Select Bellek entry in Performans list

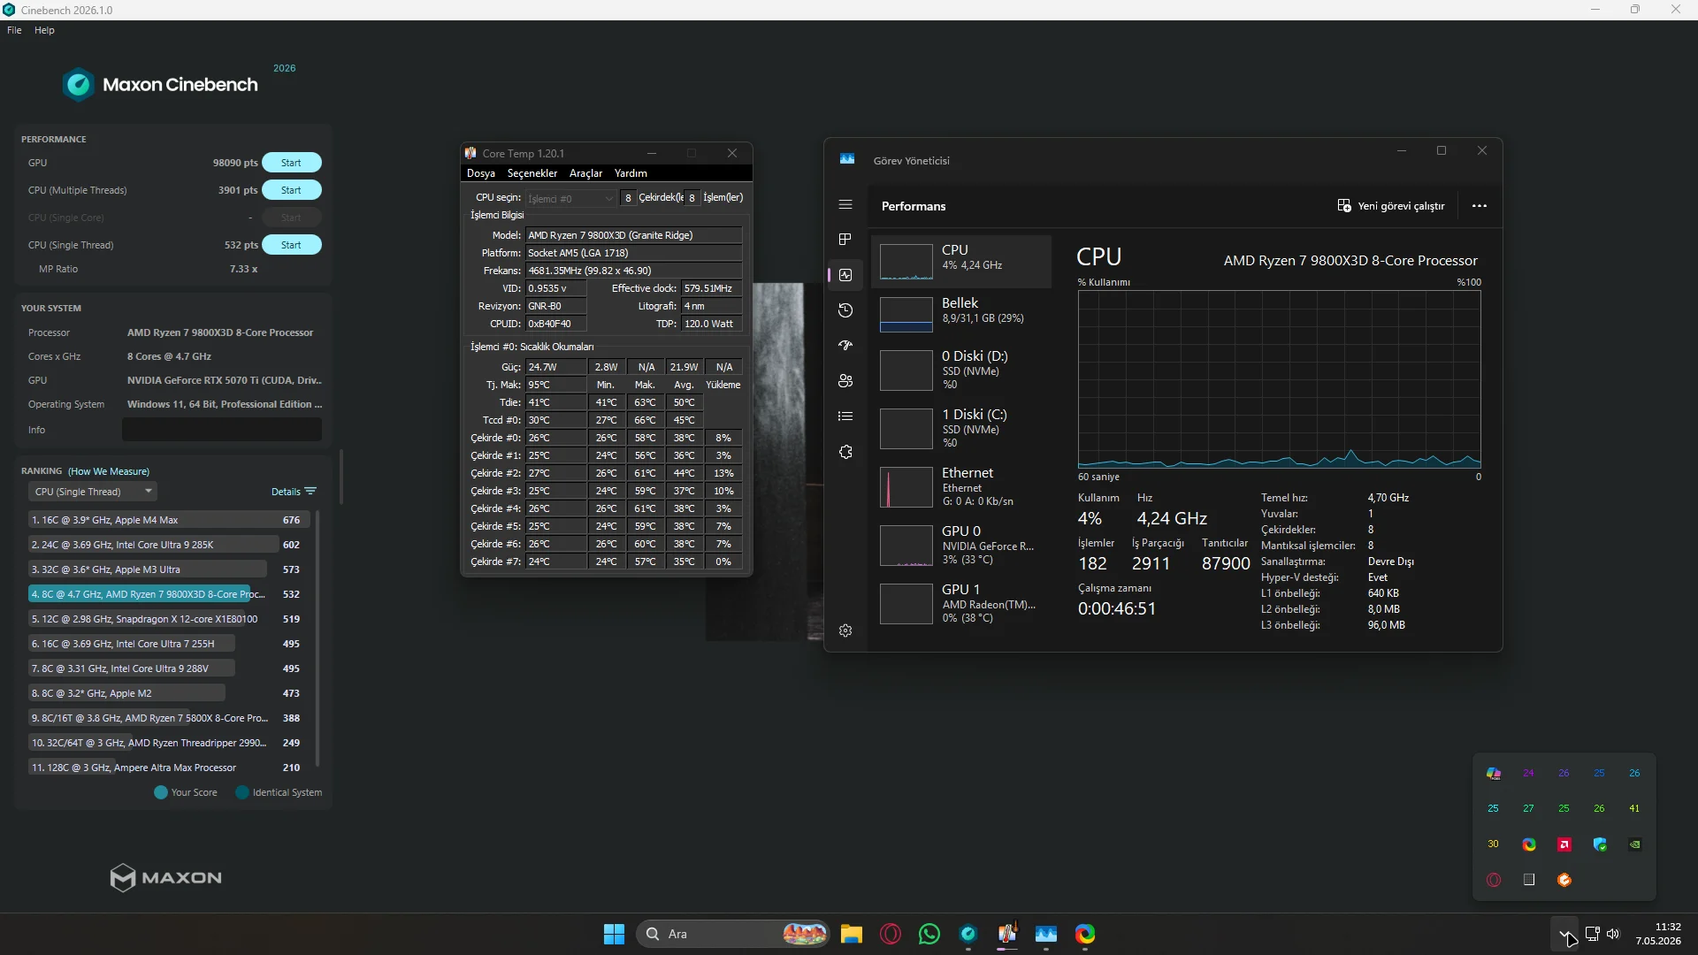(x=961, y=314)
